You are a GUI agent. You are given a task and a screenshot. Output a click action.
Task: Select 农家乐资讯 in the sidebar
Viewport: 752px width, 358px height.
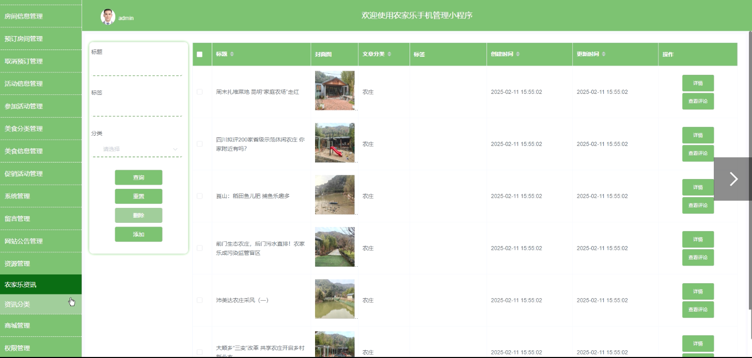[x=41, y=285]
